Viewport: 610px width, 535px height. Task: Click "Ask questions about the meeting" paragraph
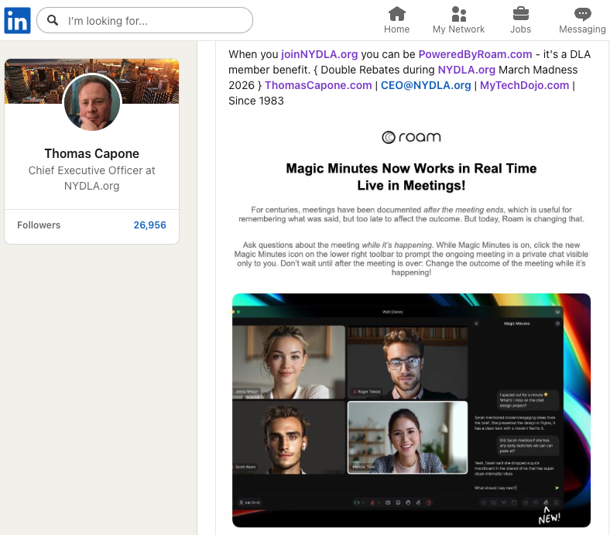click(411, 259)
